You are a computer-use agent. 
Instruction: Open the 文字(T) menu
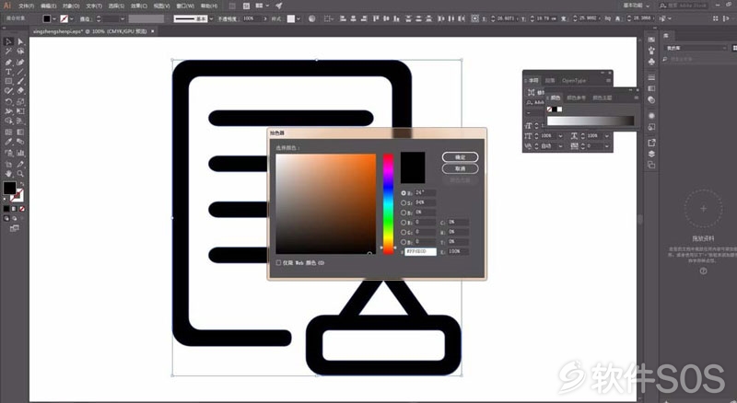coord(94,6)
